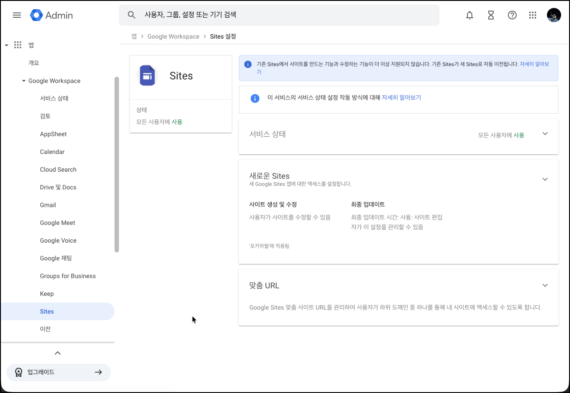The image size is (570, 393).
Task: Click the '포키하월'에 적용됨 note
Action: pyautogui.click(x=269, y=246)
